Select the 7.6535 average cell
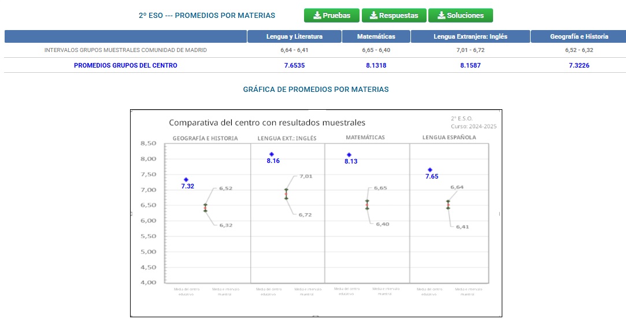626x319 pixels. 294,66
